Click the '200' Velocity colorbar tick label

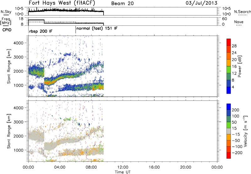pyautogui.click(x=236, y=110)
